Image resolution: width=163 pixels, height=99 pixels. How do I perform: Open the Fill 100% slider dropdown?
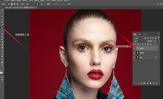[x=158, y=44]
